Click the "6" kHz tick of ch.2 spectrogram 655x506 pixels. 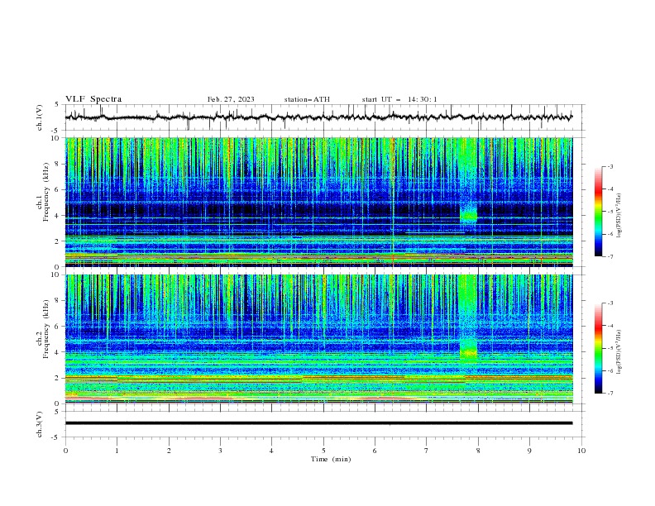click(59, 327)
